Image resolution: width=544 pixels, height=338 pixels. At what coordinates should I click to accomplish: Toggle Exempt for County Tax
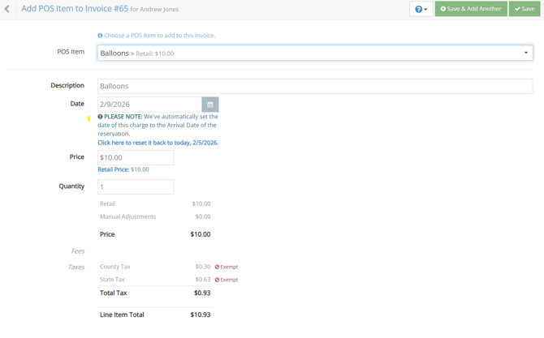tap(227, 267)
